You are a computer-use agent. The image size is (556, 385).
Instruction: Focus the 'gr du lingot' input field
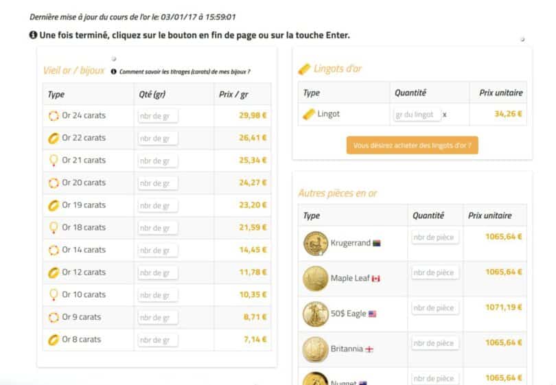[417, 115]
